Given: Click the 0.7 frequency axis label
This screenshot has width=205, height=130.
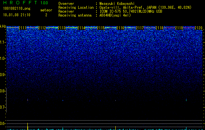Looking at the screenshot, I should tap(3, 107).
